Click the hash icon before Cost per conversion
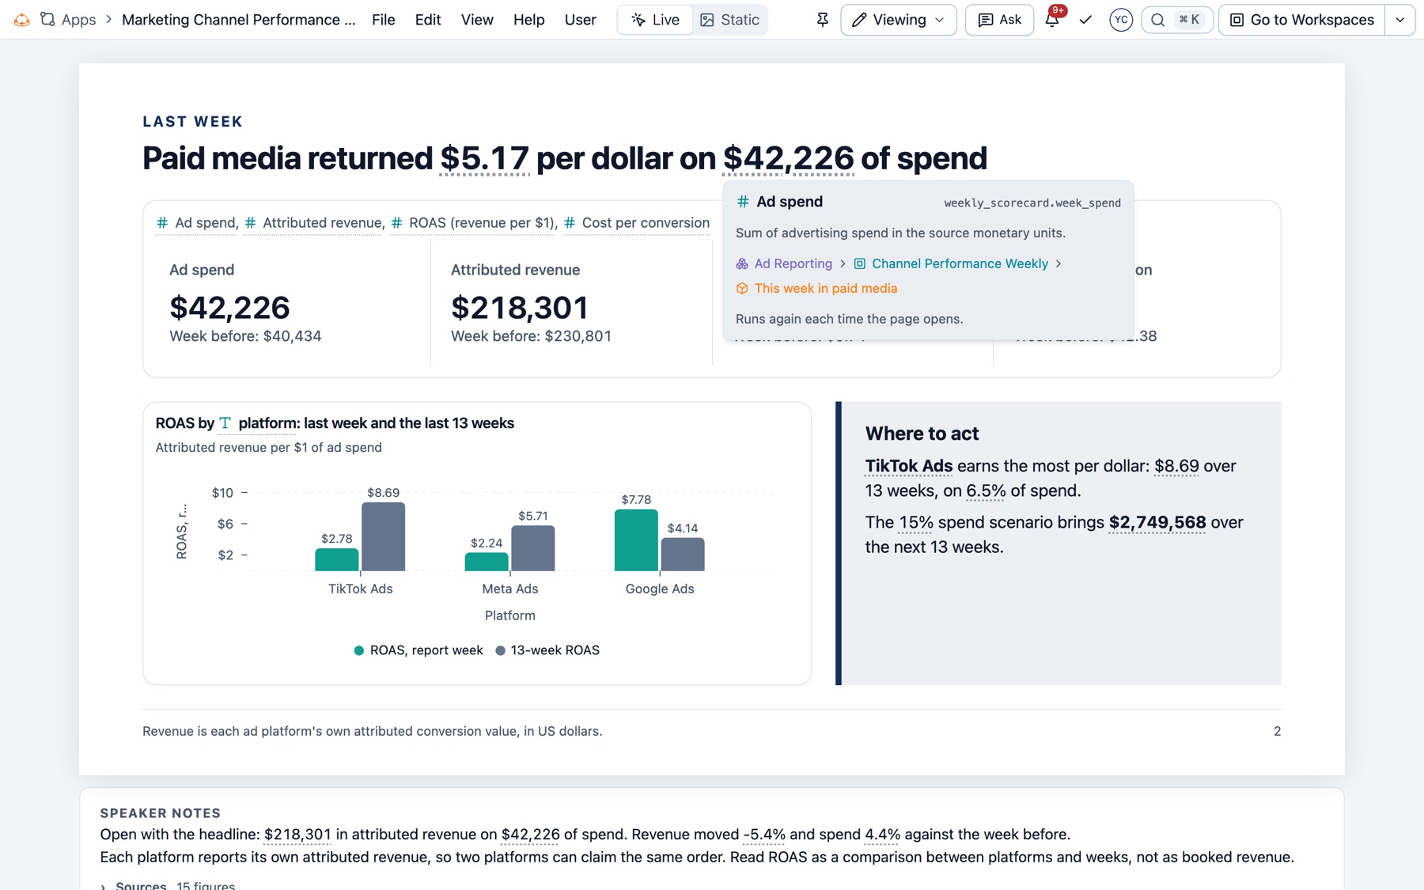This screenshot has width=1424, height=890. coord(570,223)
